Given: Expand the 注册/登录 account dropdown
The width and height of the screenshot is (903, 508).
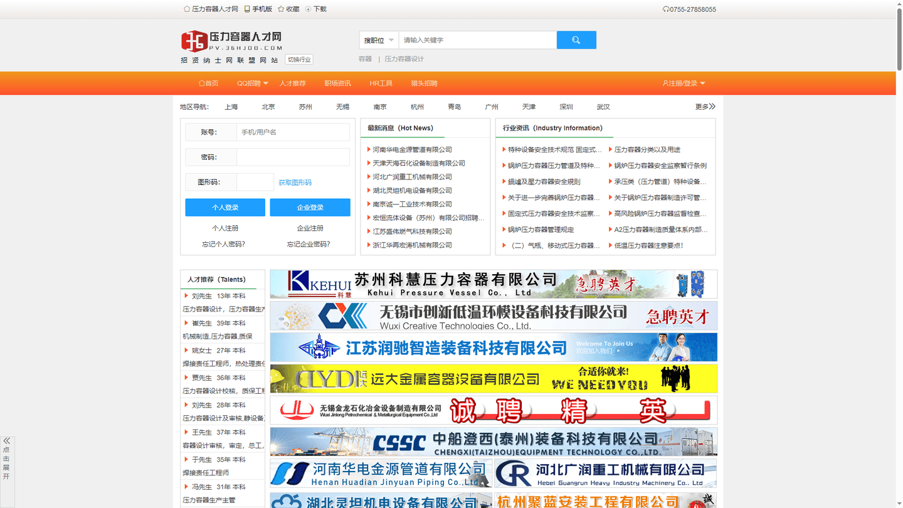Looking at the screenshot, I should pos(684,83).
